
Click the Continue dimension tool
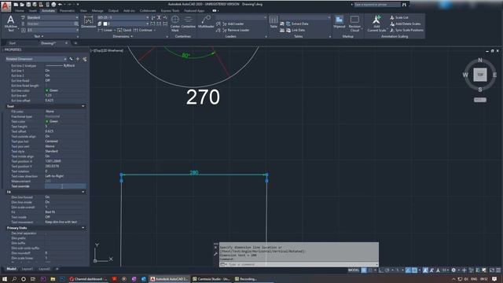tap(143, 30)
